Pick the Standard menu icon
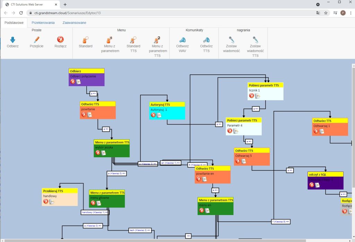The image size is (355, 242). pyautogui.click(x=85, y=39)
